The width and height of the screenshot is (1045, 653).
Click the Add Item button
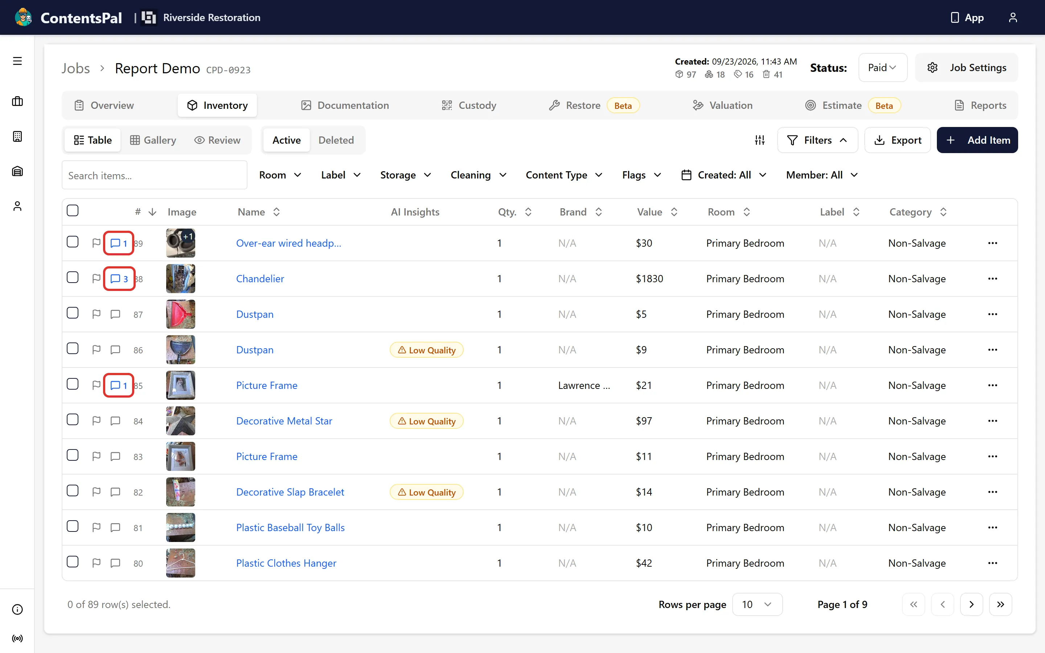pyautogui.click(x=977, y=140)
